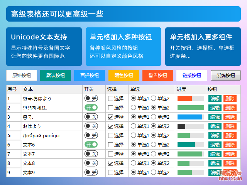Click the yellow 暖色按钮
The image size is (247, 185).
(x=123, y=76)
